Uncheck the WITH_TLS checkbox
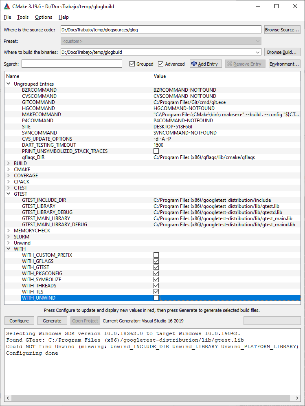 [156, 291]
